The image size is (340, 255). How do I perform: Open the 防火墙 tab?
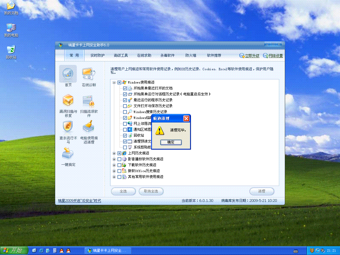pyautogui.click(x=191, y=55)
